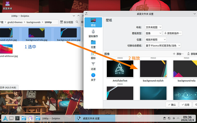Image resolution: width=197 pixels, height=123 pixels.
Task: Open the 位置 folder settings page
Action: pyautogui.click(x=93, y=44)
